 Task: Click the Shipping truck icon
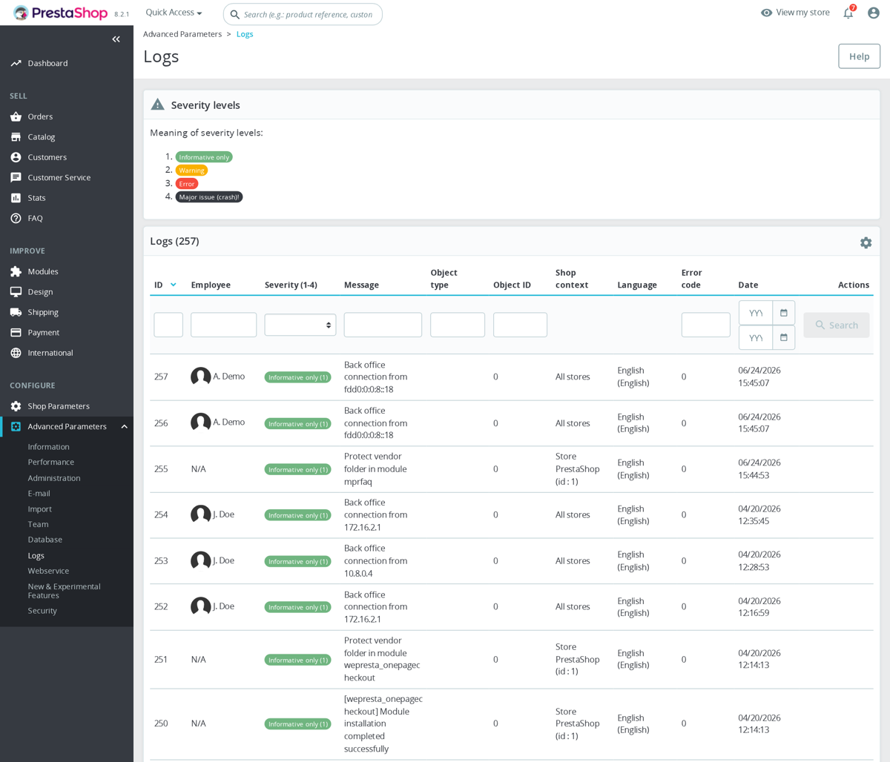(x=16, y=312)
